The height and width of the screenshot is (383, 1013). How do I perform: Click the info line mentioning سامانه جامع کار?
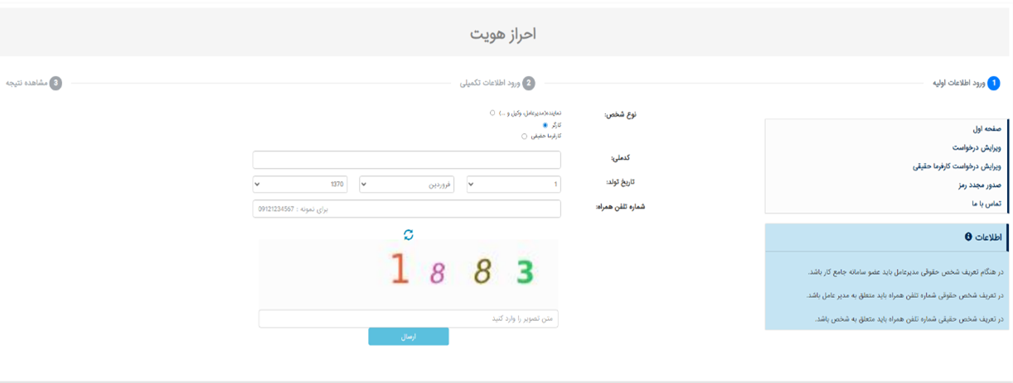tap(905, 271)
